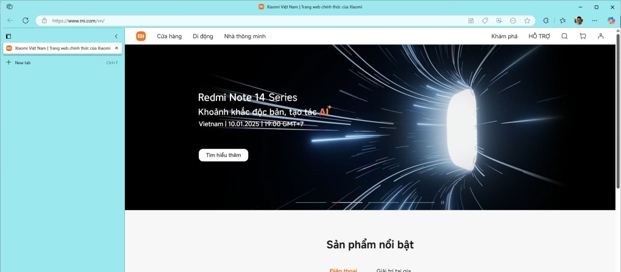Click the Tìm hiểu thêm button
The height and width of the screenshot is (272, 621).
[x=223, y=155]
